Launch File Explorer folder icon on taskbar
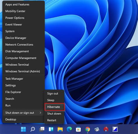Image resolution: width=138 pixels, height=134 pixels. [60, 129]
